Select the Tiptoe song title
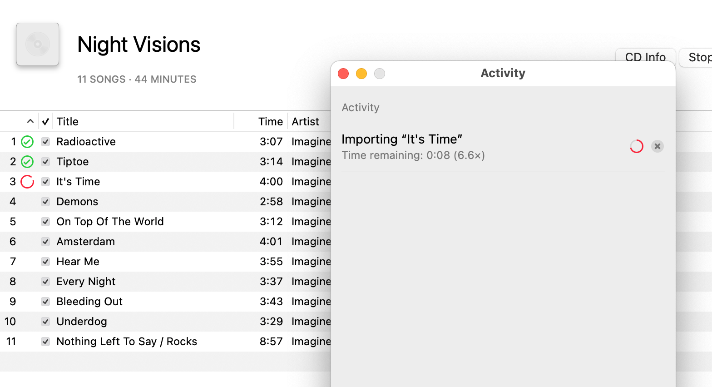Image resolution: width=712 pixels, height=387 pixels. click(73, 162)
